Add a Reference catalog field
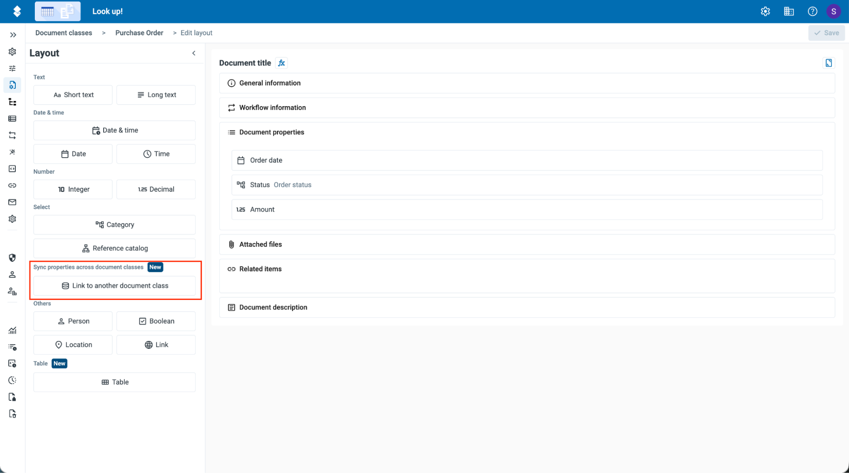Image resolution: width=849 pixels, height=473 pixels. [x=115, y=248]
